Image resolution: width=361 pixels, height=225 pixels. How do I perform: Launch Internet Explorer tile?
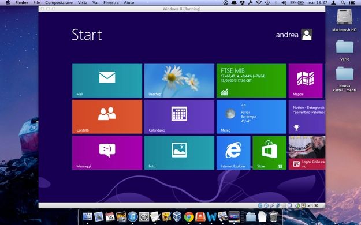pyautogui.click(x=233, y=153)
